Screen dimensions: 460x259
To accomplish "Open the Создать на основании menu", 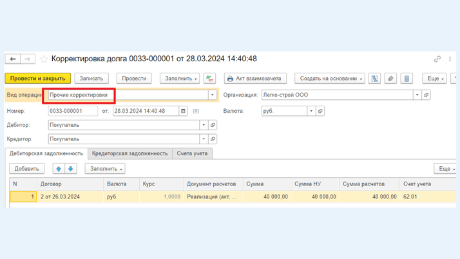I will click(x=330, y=79).
